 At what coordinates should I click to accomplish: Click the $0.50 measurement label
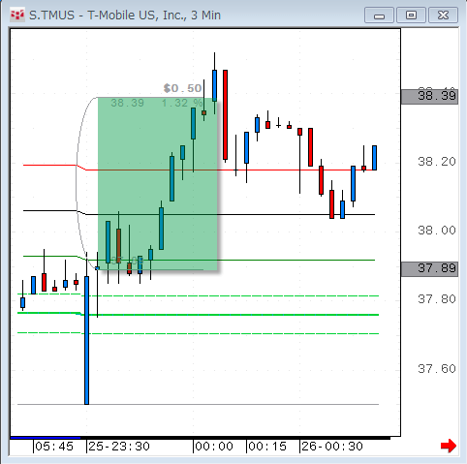182,88
